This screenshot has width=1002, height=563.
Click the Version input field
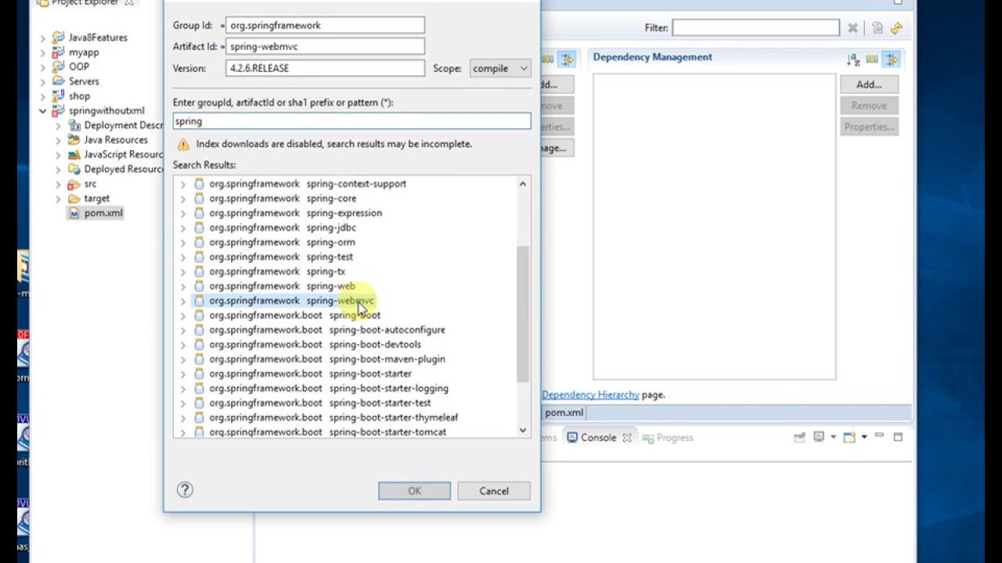(325, 68)
